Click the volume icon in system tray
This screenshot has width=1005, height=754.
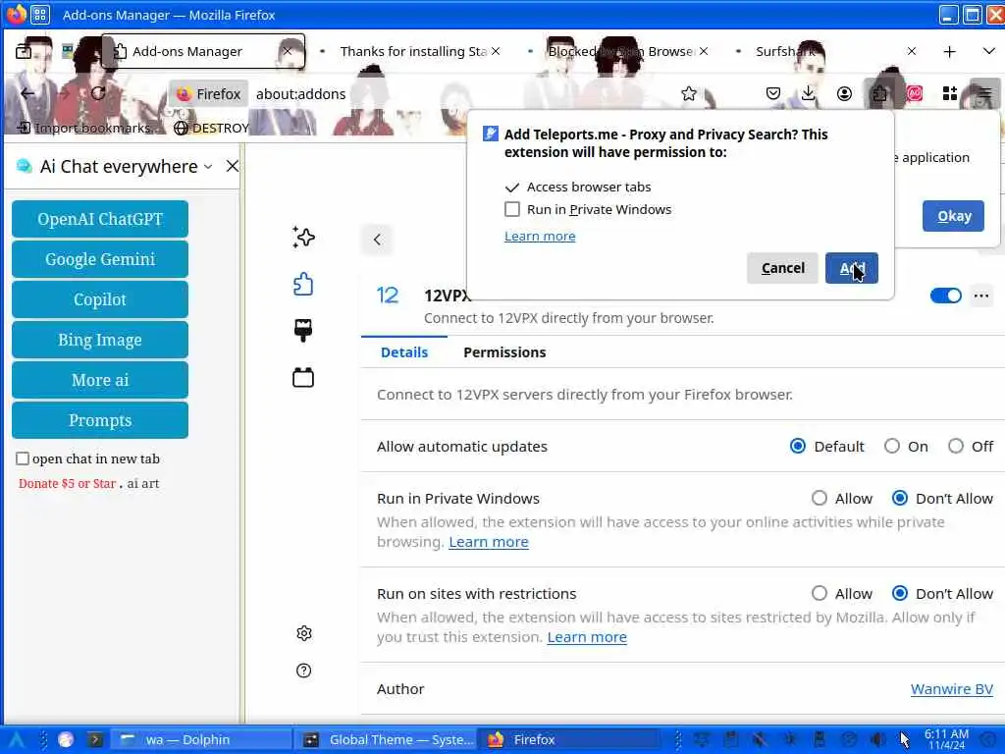(878, 740)
